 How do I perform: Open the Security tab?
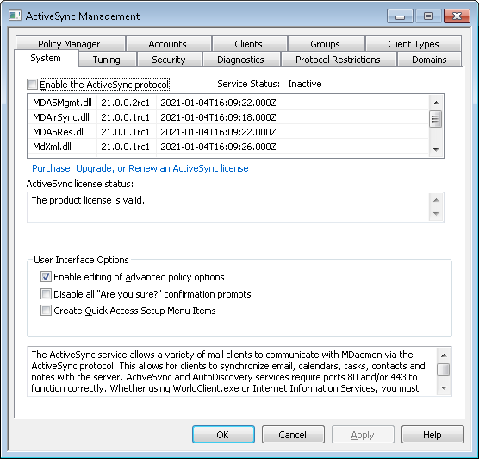pyautogui.click(x=169, y=60)
